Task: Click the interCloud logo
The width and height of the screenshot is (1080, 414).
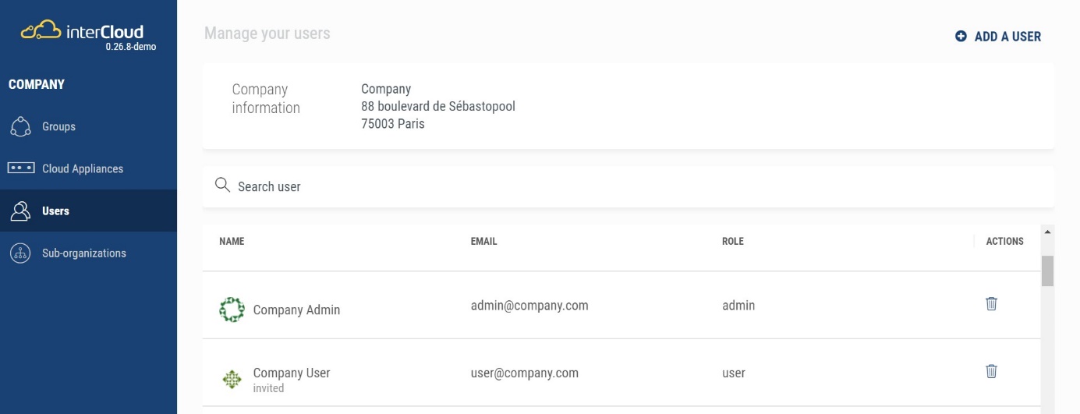Action: tap(82, 32)
